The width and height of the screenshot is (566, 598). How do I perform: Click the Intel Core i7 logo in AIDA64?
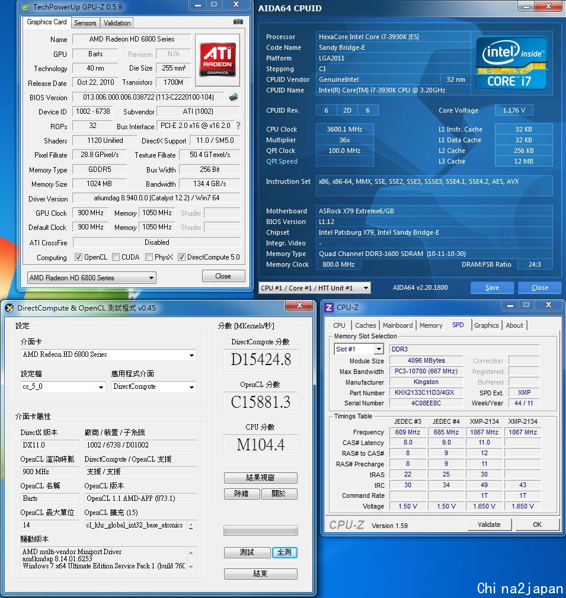(x=511, y=63)
